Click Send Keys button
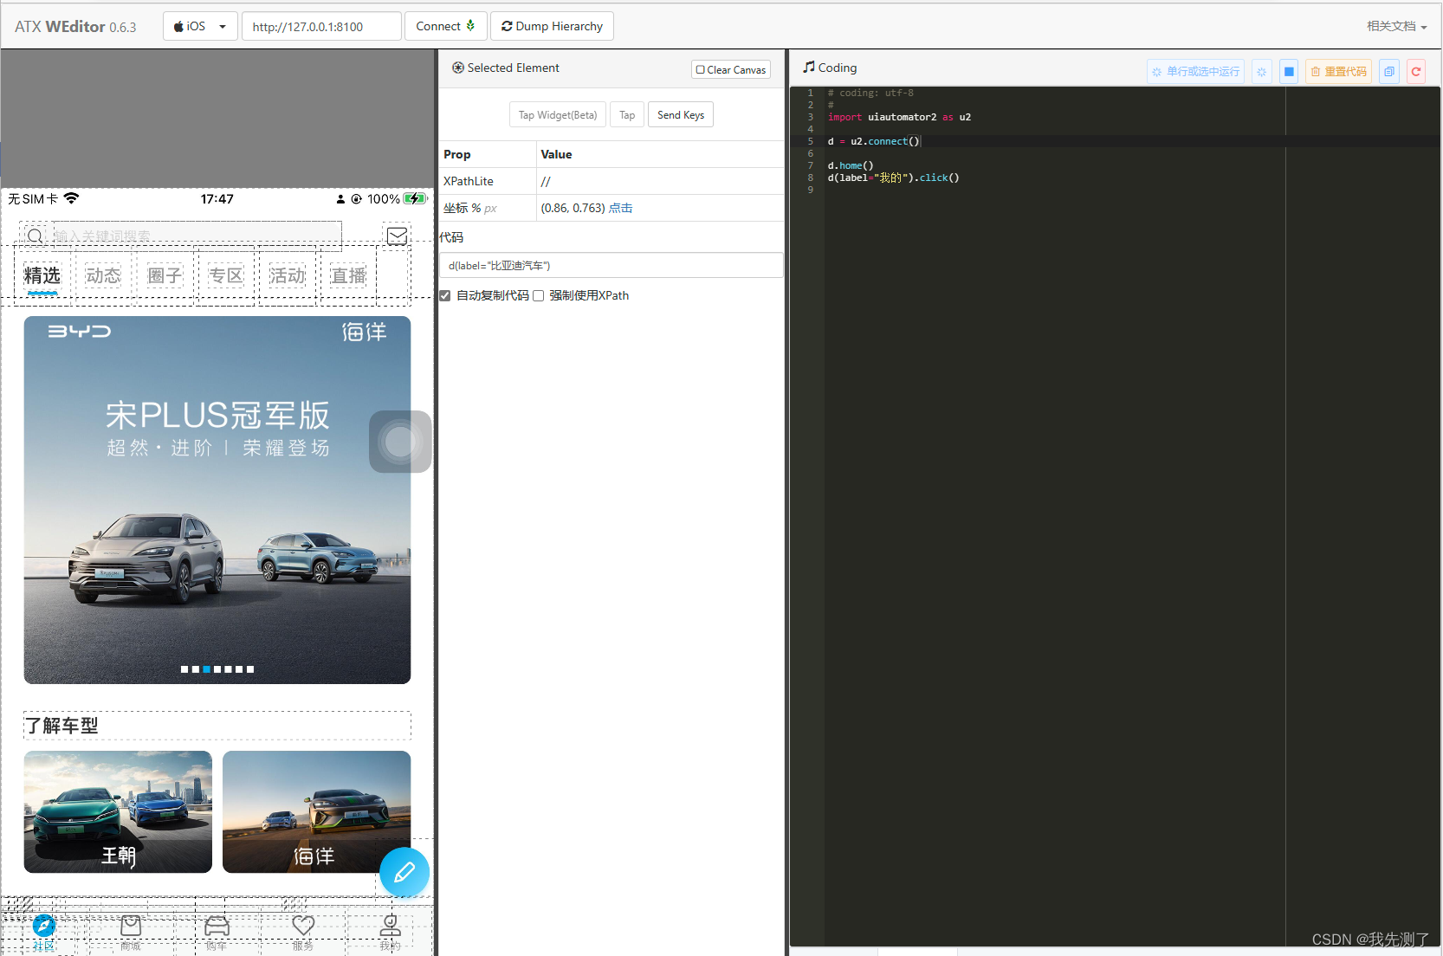 pyautogui.click(x=681, y=114)
